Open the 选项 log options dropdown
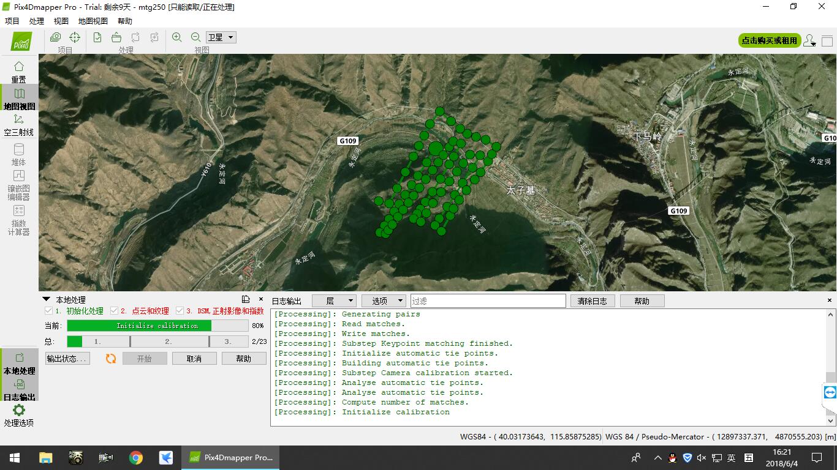The height and width of the screenshot is (470, 837). [x=384, y=300]
